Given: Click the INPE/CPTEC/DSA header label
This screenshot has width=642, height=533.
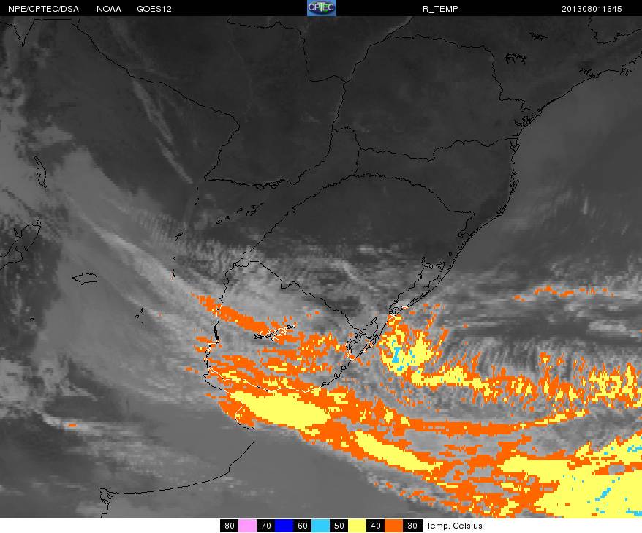Looking at the screenshot, I should tap(42, 9).
